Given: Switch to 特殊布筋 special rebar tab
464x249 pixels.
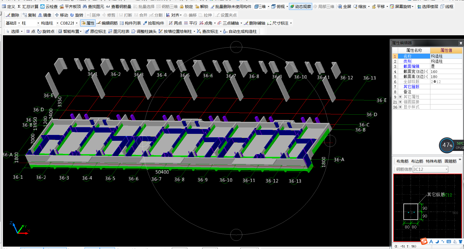Looking at the screenshot, I should click(434, 161).
